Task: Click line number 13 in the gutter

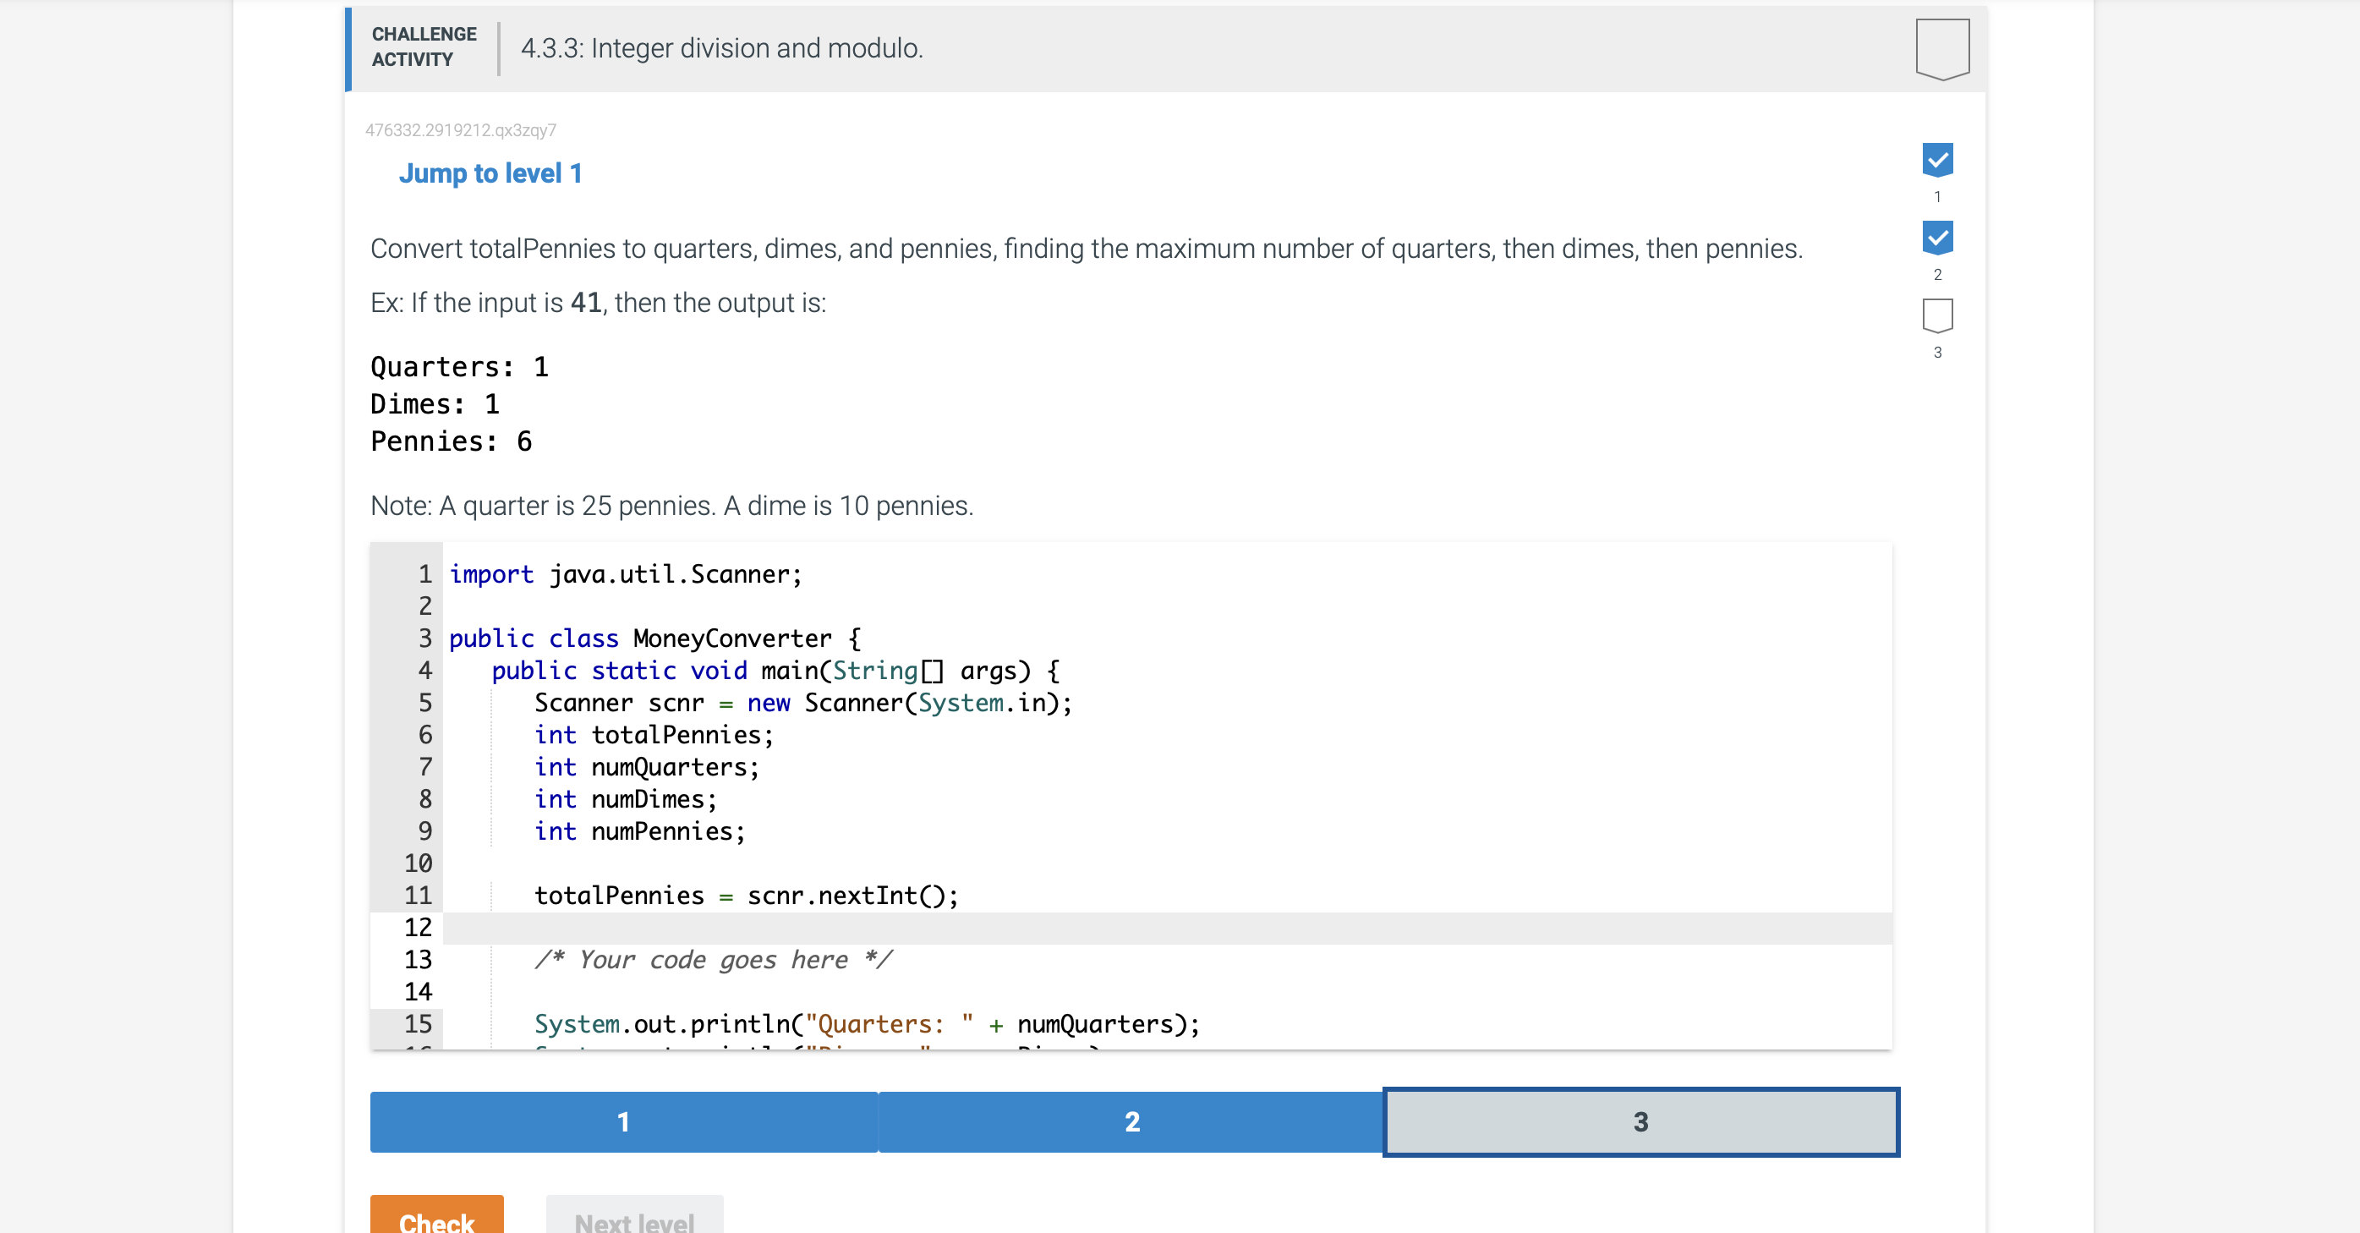Action: pyautogui.click(x=417, y=959)
